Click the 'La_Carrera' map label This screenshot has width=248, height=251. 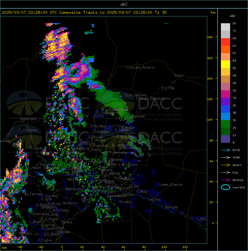pos(33,194)
